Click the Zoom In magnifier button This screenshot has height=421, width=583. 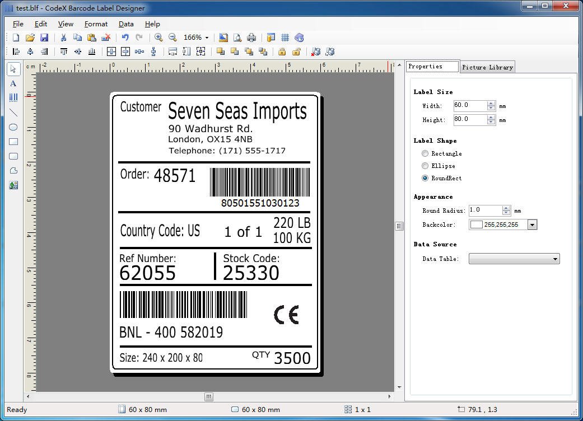pos(158,38)
